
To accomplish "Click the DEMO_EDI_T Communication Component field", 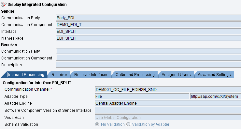I will [149, 25].
